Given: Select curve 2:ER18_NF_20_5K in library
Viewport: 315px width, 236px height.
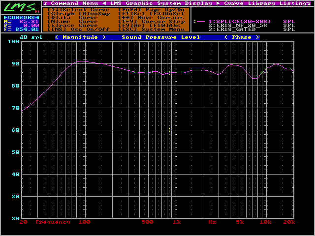Looking at the screenshot, I should point(238,25).
